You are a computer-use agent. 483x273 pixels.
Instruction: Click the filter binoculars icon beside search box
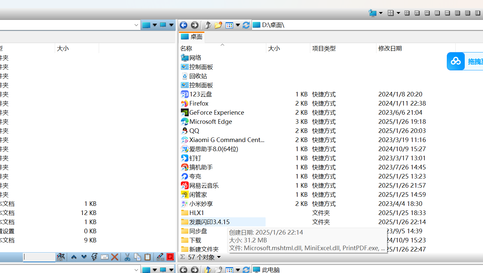tap(61, 257)
